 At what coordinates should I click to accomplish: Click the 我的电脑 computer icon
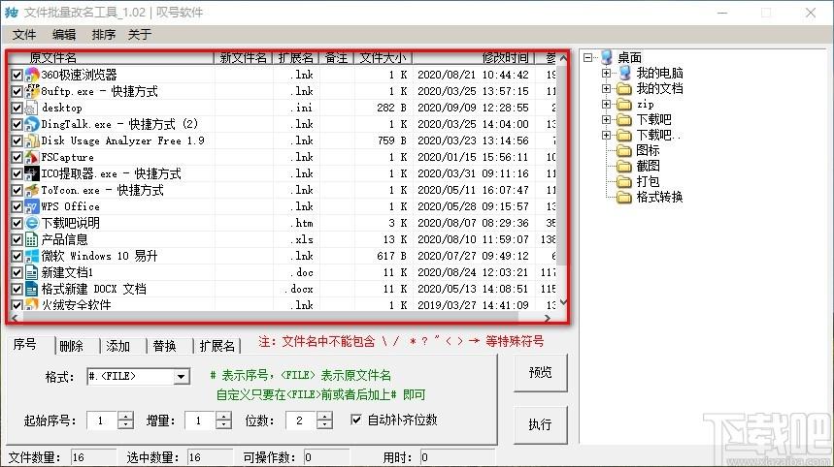624,73
